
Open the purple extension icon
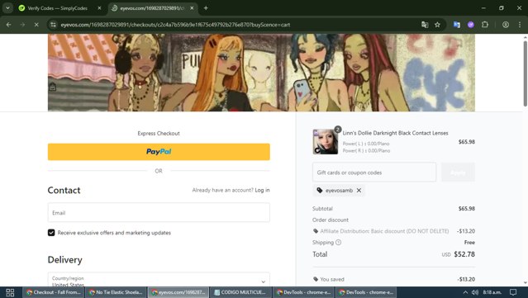471,25
